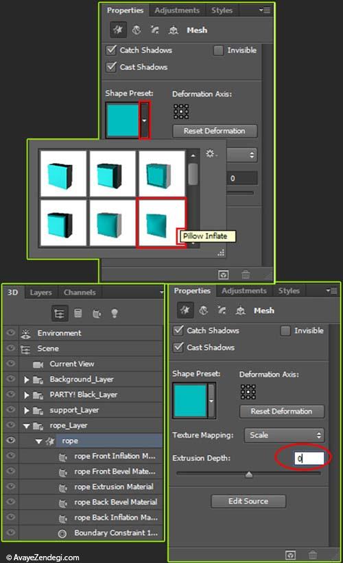Filter 3D panel by meshes

point(78,314)
